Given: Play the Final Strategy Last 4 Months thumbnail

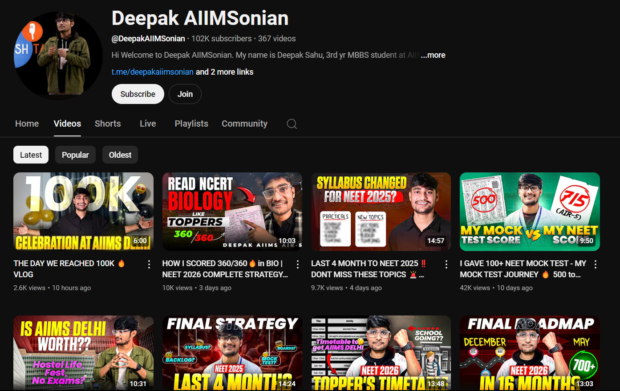Looking at the screenshot, I should tap(232, 353).
